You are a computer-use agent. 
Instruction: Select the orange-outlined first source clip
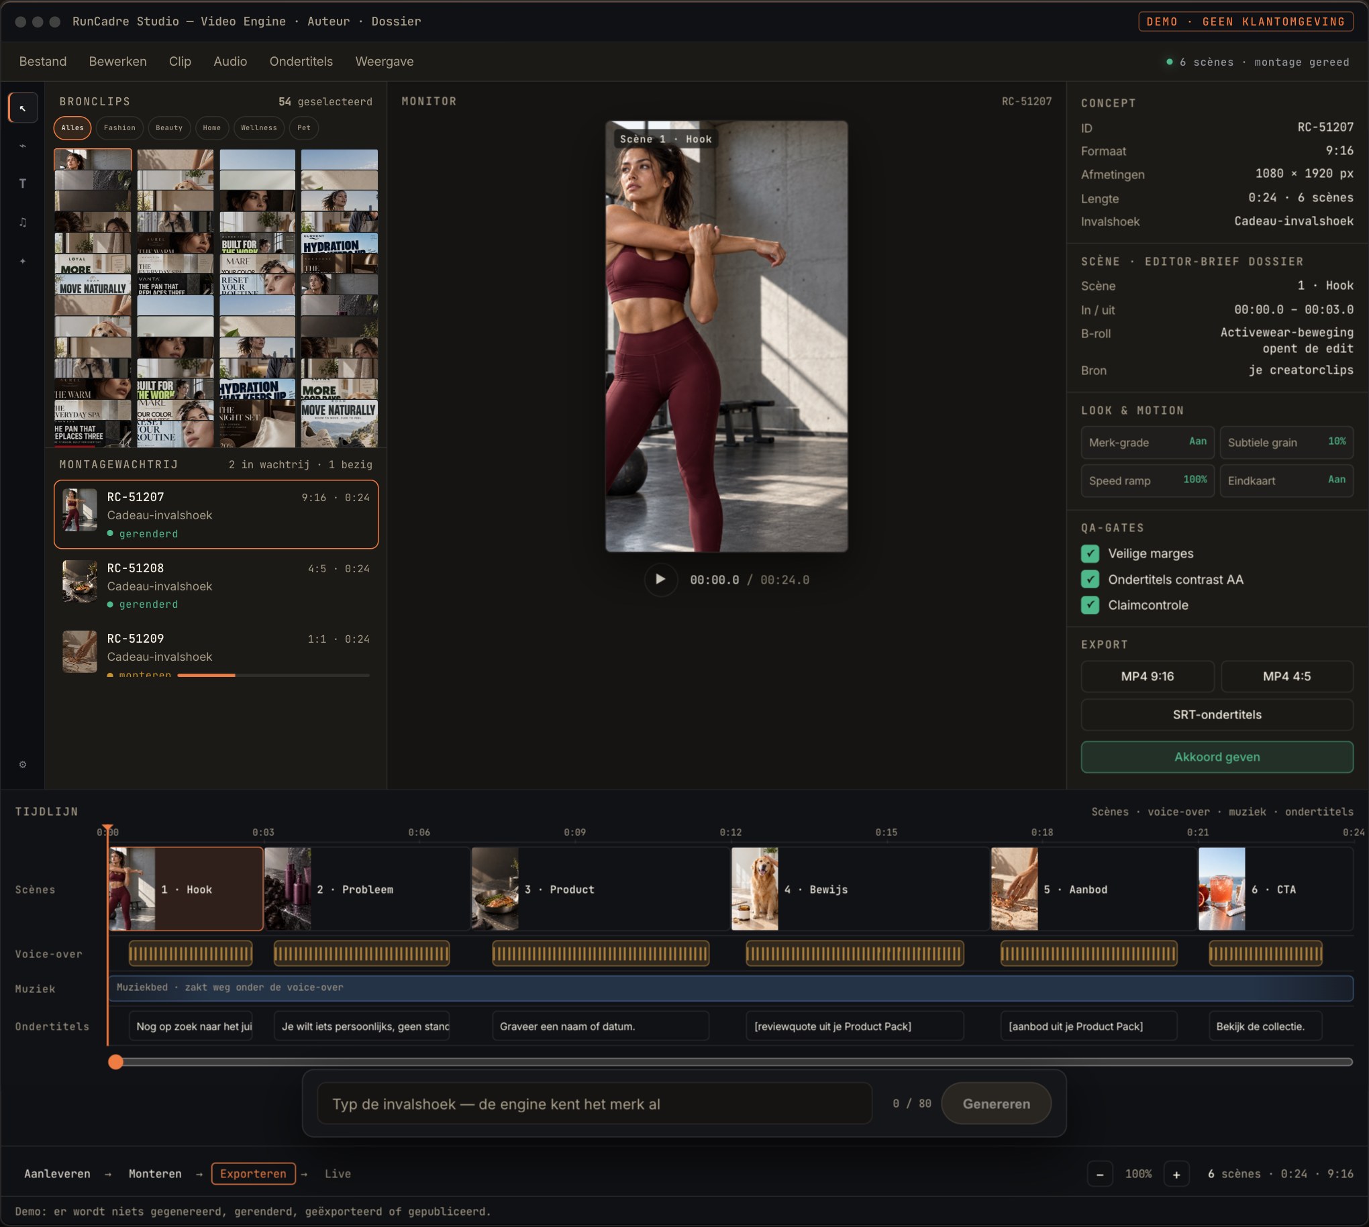click(93, 159)
